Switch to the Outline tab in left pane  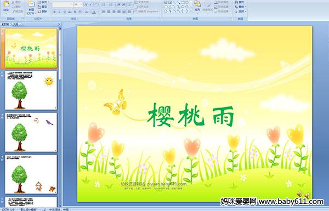(15, 24)
